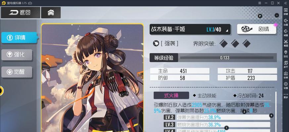This screenshot has height=132, width=289.
Task: Take a screenshot with the scissors icon
Action: (x=286, y=43)
